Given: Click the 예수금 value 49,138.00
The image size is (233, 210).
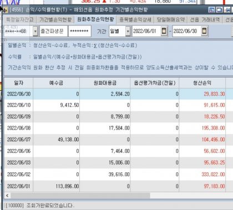Looking at the screenshot, I should 68,140.
